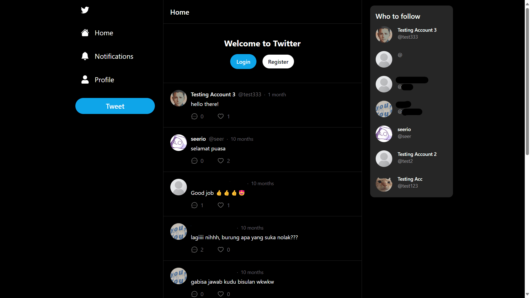Click the comment bubble icon on 'hello there!'
The height and width of the screenshot is (298, 530).
coord(194,116)
